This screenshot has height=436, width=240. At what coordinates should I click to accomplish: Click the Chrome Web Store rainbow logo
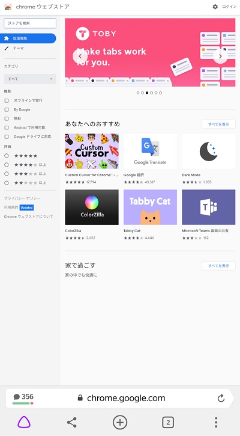click(8, 7)
